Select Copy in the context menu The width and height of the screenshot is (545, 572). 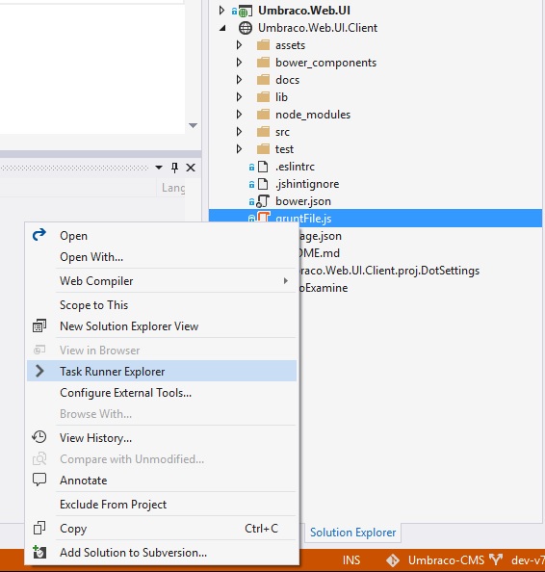pos(161,529)
